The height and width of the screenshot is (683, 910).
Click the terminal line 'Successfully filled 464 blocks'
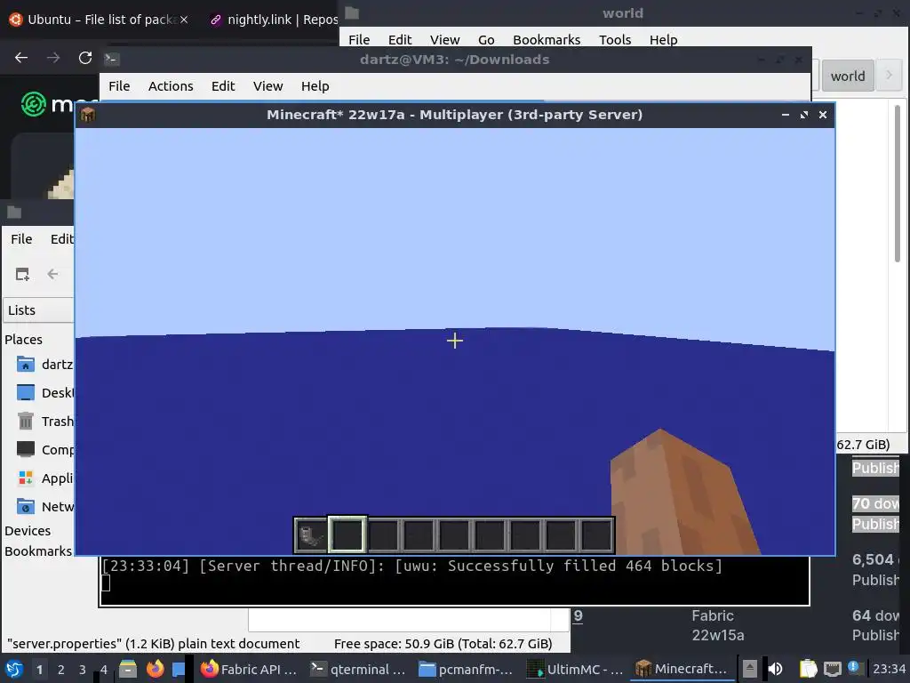pyautogui.click(x=412, y=566)
